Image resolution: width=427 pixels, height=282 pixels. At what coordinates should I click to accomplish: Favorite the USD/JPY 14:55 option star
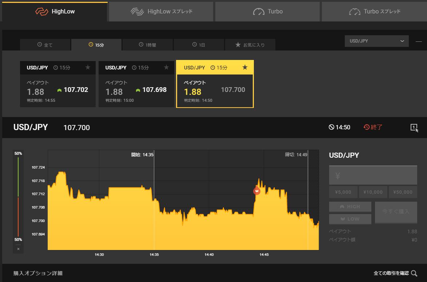[x=88, y=67]
